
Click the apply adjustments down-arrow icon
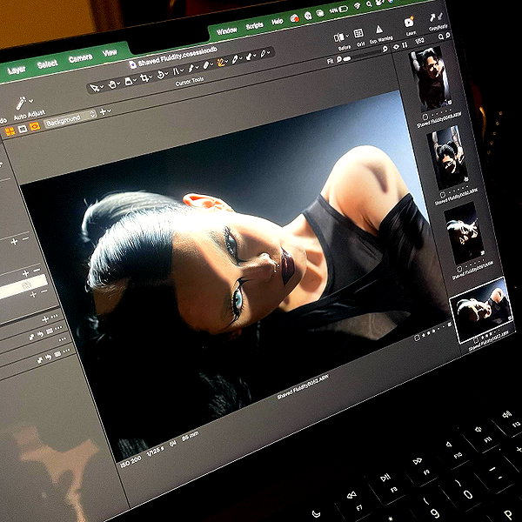[440, 16]
